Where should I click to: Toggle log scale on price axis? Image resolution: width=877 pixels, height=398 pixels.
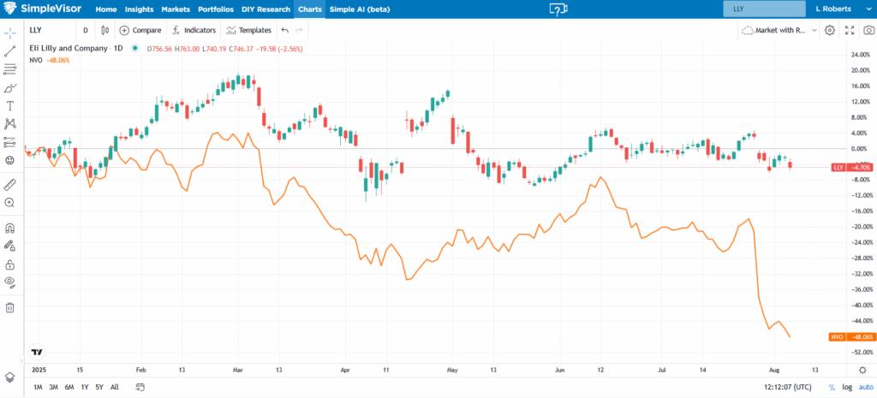[x=847, y=388]
